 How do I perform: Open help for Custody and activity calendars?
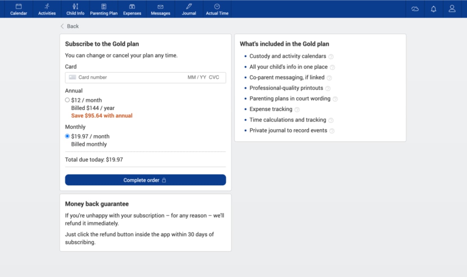click(331, 56)
